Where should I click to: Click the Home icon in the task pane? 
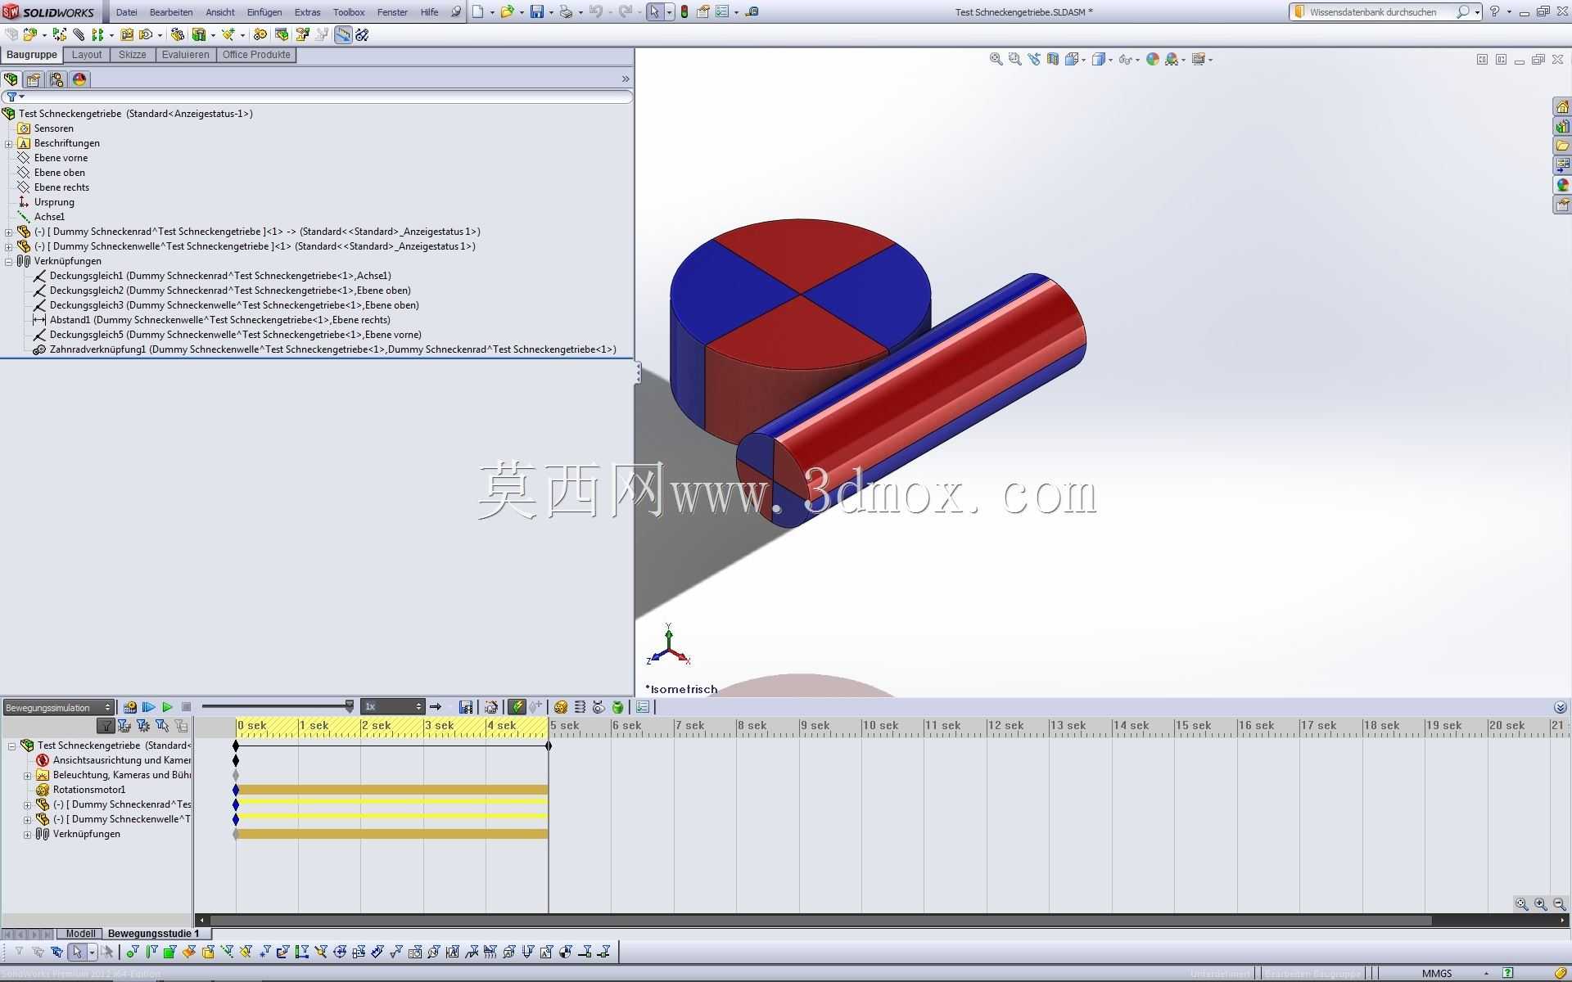coord(1562,106)
